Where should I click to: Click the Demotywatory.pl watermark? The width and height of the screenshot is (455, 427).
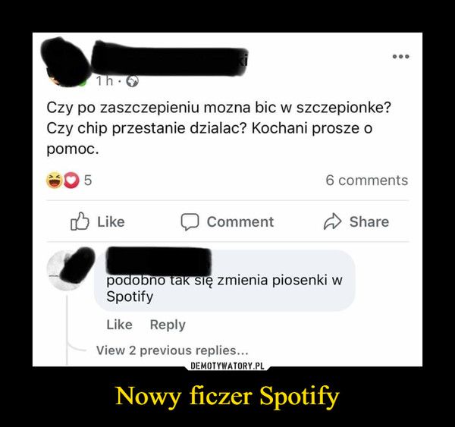tap(227, 366)
